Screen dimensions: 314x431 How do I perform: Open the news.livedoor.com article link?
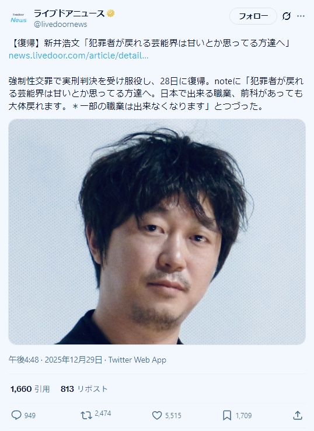coord(78,56)
